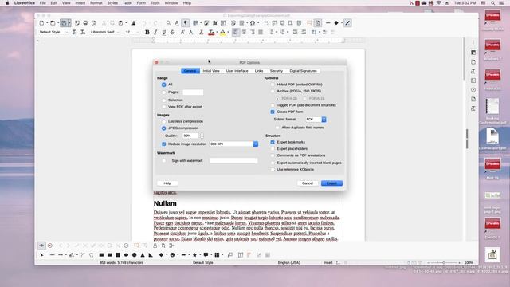Open the image resolution DPI dropdown
This screenshot has height=287, width=510.
point(233,143)
